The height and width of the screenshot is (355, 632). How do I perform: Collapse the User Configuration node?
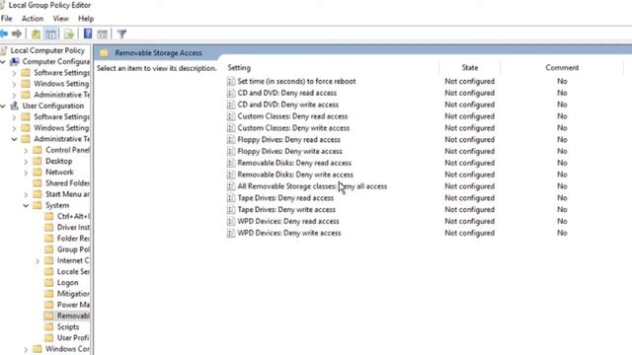pos(3,106)
